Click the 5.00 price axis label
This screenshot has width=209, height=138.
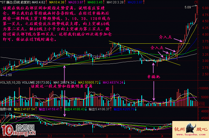click(x=205, y=8)
